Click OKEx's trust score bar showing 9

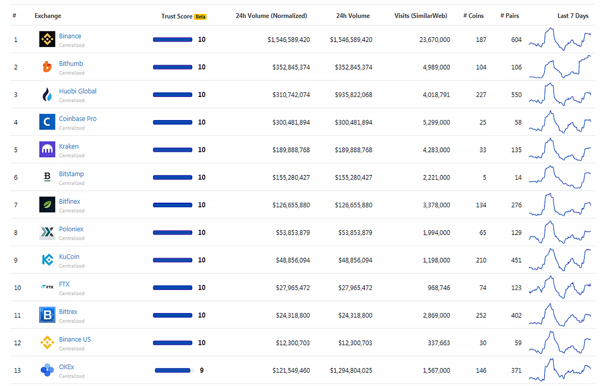[172, 370]
